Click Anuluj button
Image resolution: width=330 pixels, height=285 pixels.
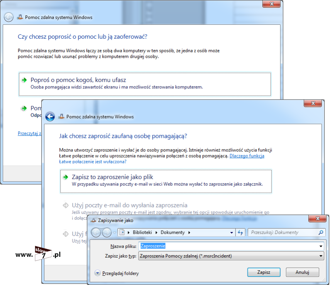coord(303,272)
